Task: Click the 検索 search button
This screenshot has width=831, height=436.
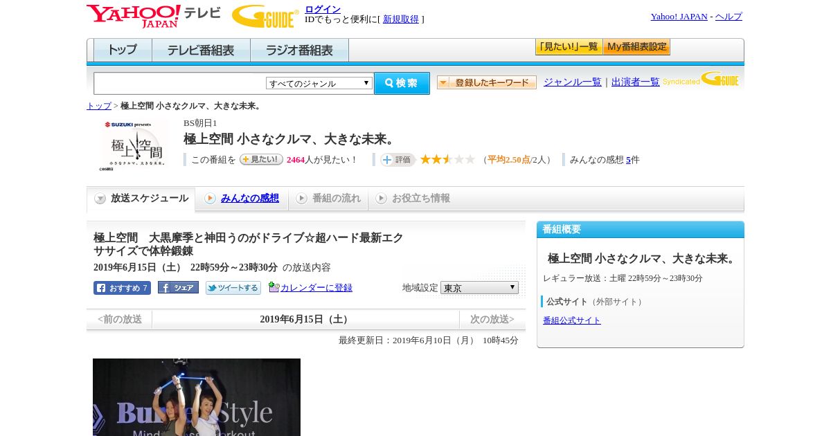Action: (402, 83)
